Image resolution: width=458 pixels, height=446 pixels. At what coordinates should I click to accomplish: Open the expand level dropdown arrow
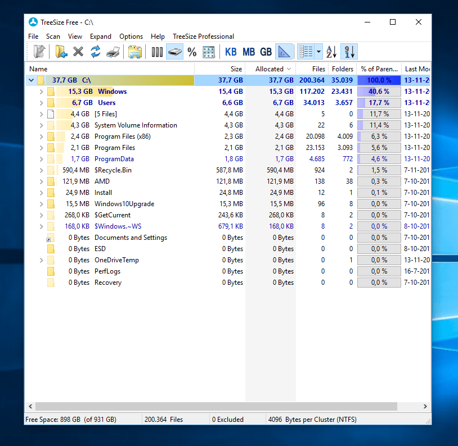click(318, 52)
